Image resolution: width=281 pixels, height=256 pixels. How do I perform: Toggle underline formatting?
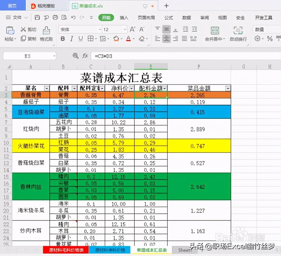coord(81,39)
